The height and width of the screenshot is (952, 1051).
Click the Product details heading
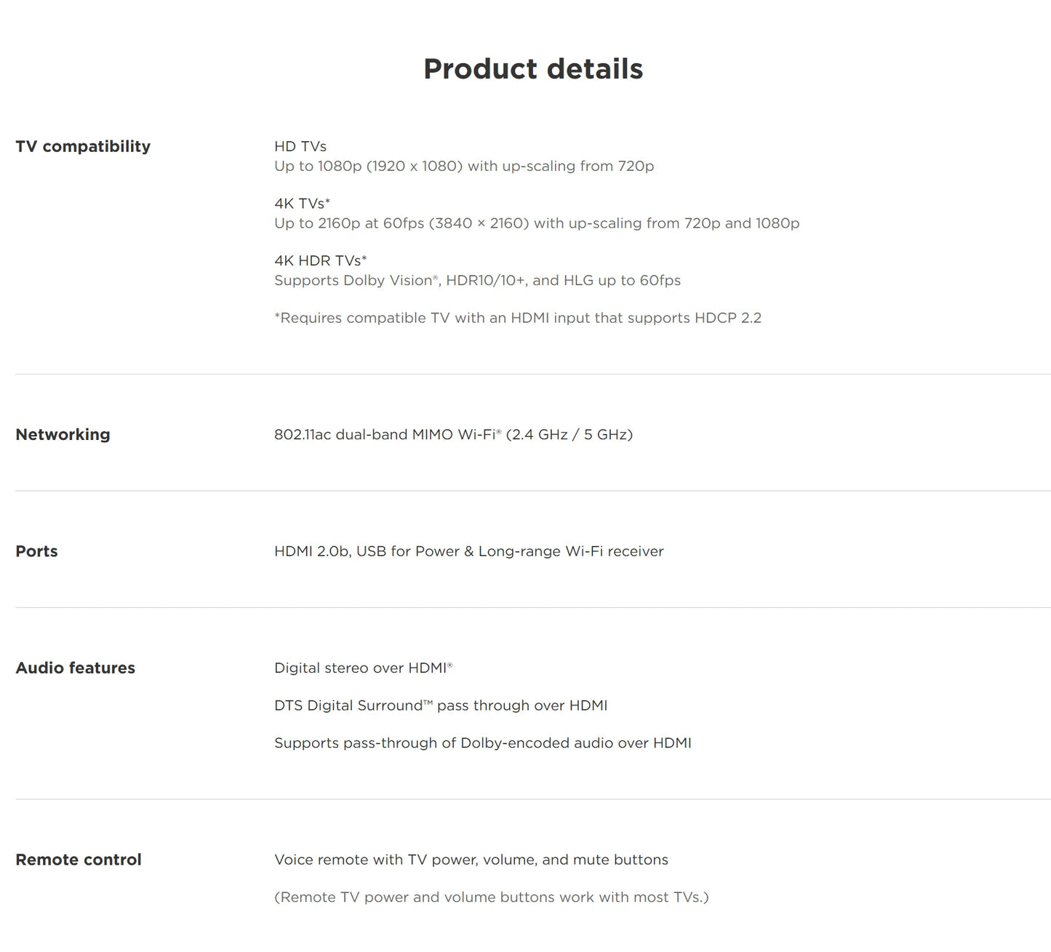[532, 69]
